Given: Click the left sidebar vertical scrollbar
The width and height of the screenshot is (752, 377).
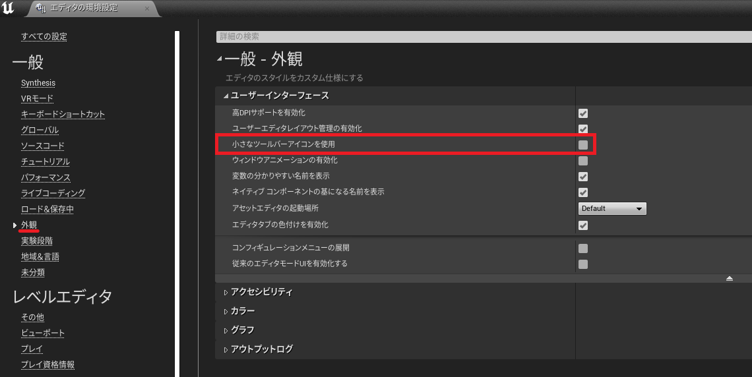Looking at the screenshot, I should click(x=177, y=204).
